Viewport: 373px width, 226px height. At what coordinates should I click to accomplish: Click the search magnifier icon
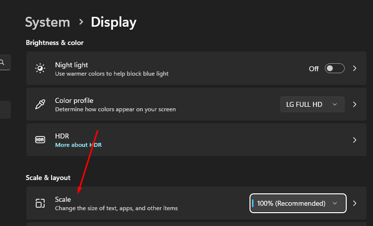click(x=2, y=62)
